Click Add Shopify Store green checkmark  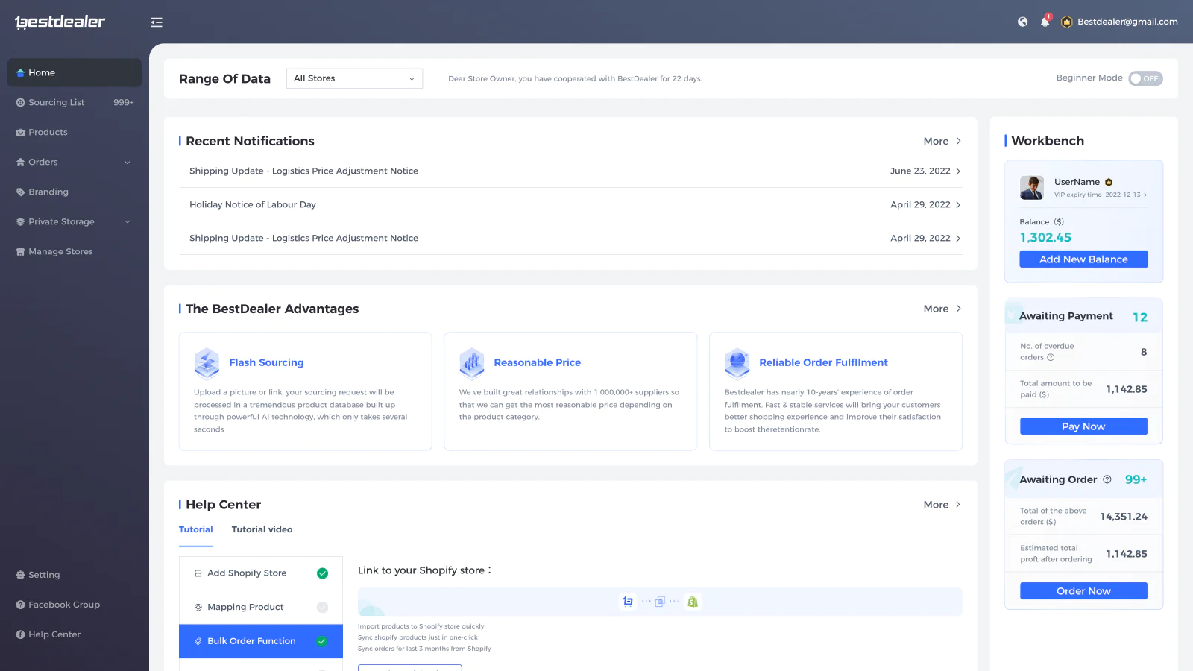(x=322, y=573)
